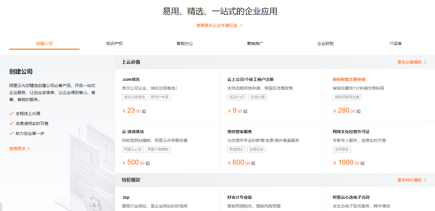Image resolution: width=435 pixels, height=211 pixels.
Task: Click the arrow beside 更多必备爆款
Action: 425,62
